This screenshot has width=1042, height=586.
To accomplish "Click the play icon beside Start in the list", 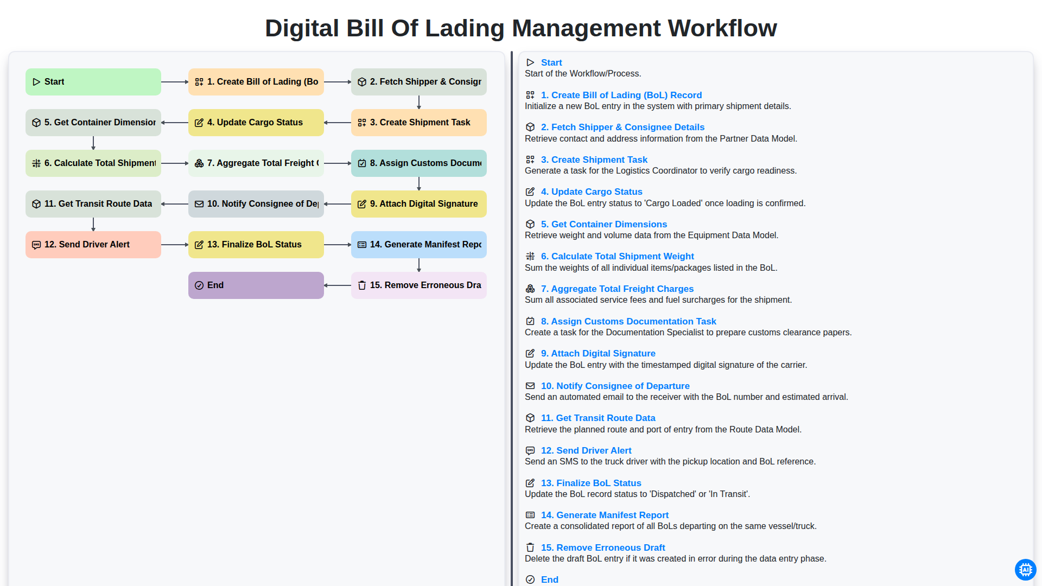I will (x=530, y=62).
